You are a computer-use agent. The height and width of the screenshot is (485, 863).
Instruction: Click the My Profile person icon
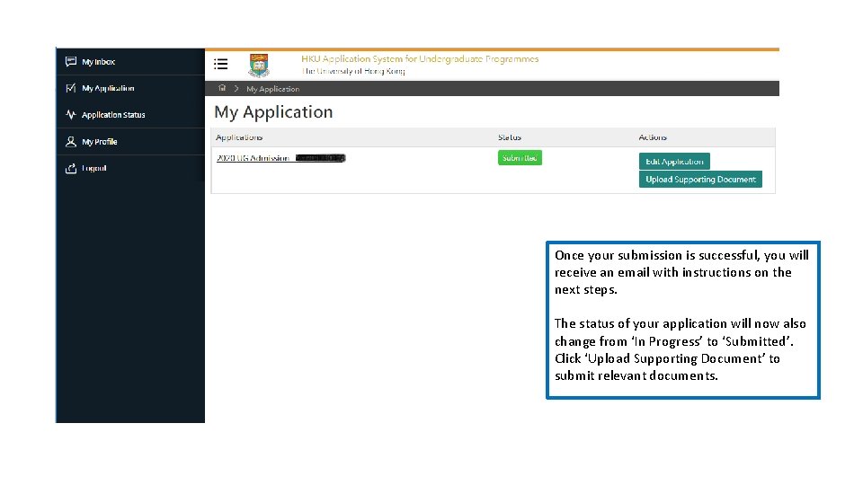70,141
